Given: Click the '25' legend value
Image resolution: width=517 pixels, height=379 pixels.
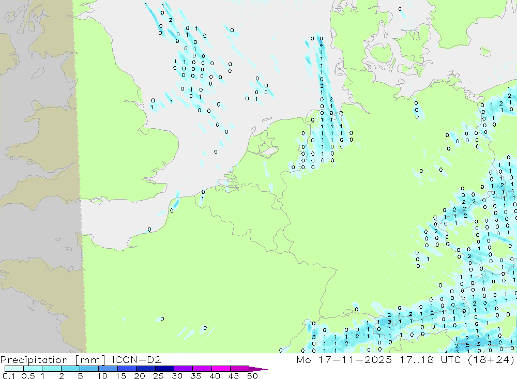Looking at the screenshot, I should tap(158, 376).
